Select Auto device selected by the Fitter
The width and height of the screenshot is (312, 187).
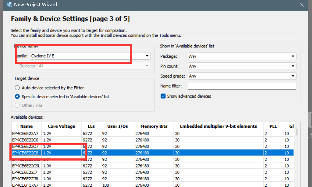click(17, 88)
